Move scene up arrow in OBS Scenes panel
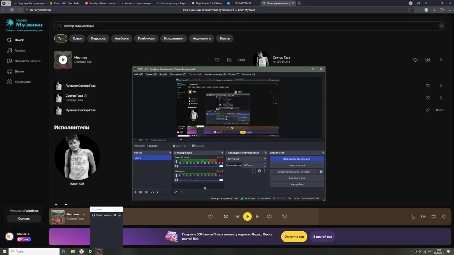This screenshot has width=454, height=255. tap(153, 192)
